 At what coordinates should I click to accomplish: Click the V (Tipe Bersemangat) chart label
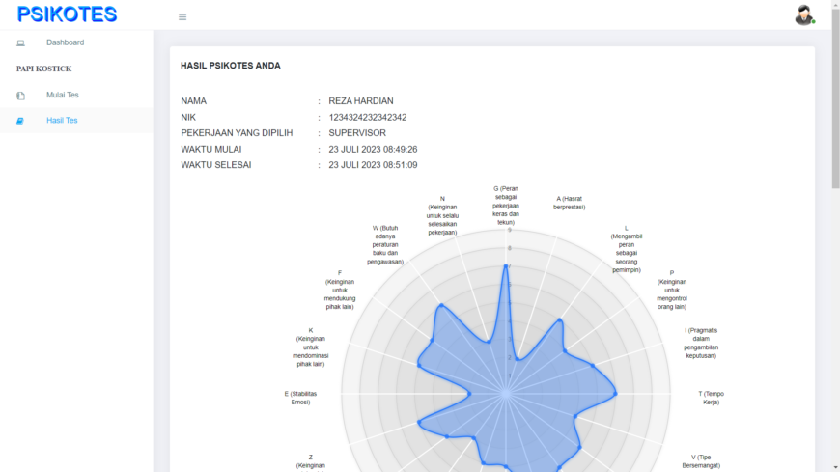(x=701, y=461)
